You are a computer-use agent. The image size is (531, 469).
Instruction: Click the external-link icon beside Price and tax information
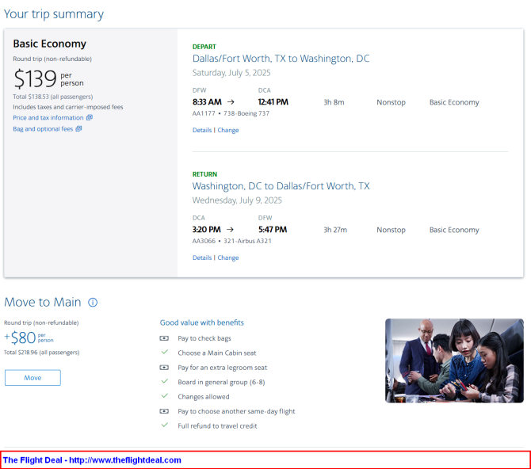tap(90, 117)
